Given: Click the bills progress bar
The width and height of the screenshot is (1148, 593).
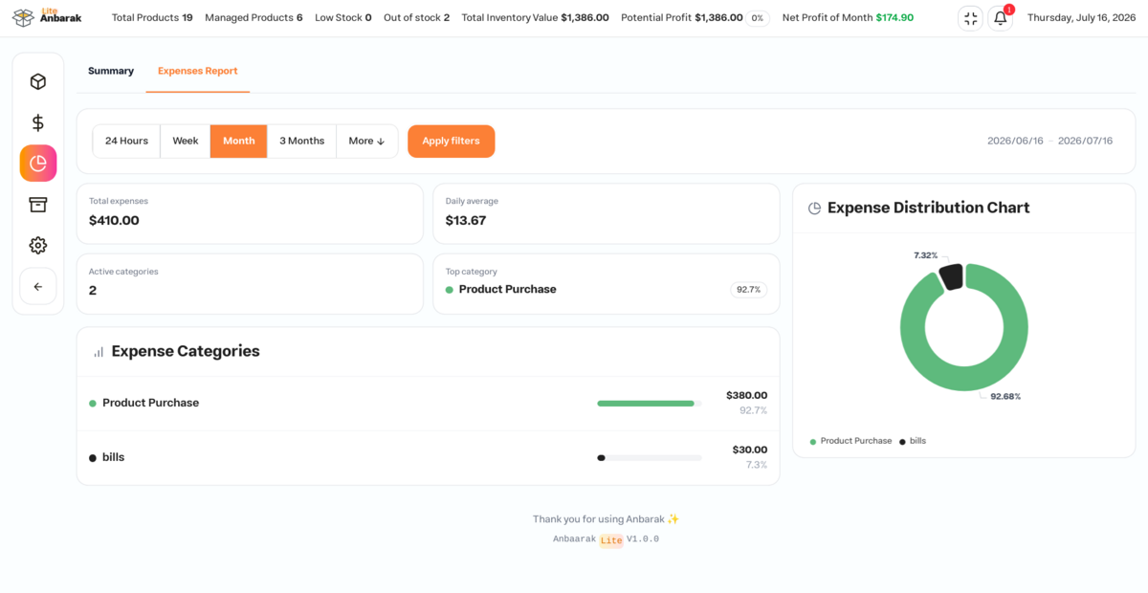Looking at the screenshot, I should [x=650, y=458].
